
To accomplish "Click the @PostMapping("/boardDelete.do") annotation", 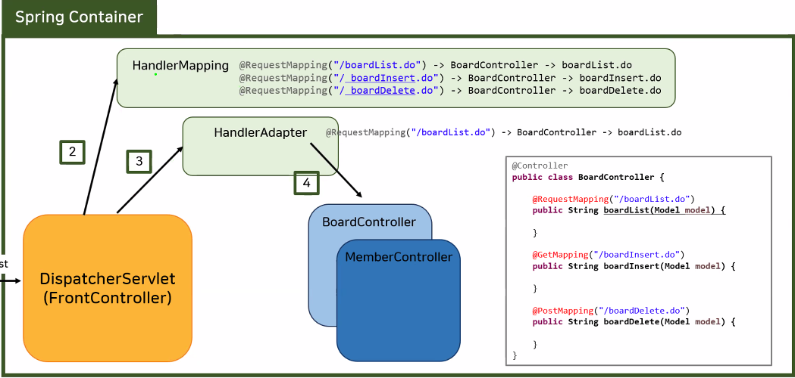I will 611,310.
